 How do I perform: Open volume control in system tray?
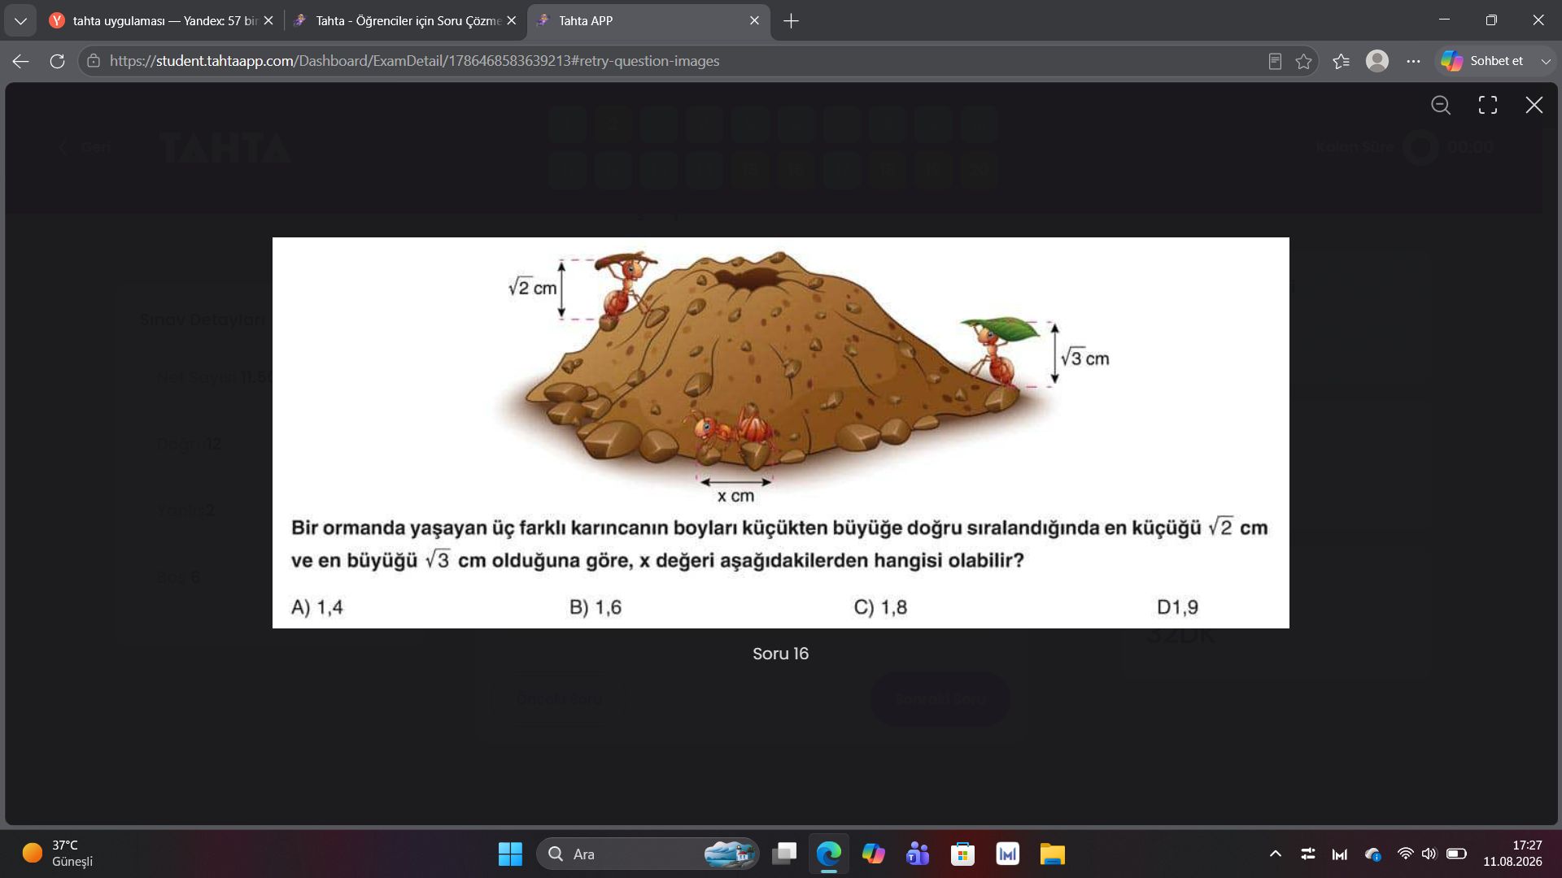(x=1429, y=854)
